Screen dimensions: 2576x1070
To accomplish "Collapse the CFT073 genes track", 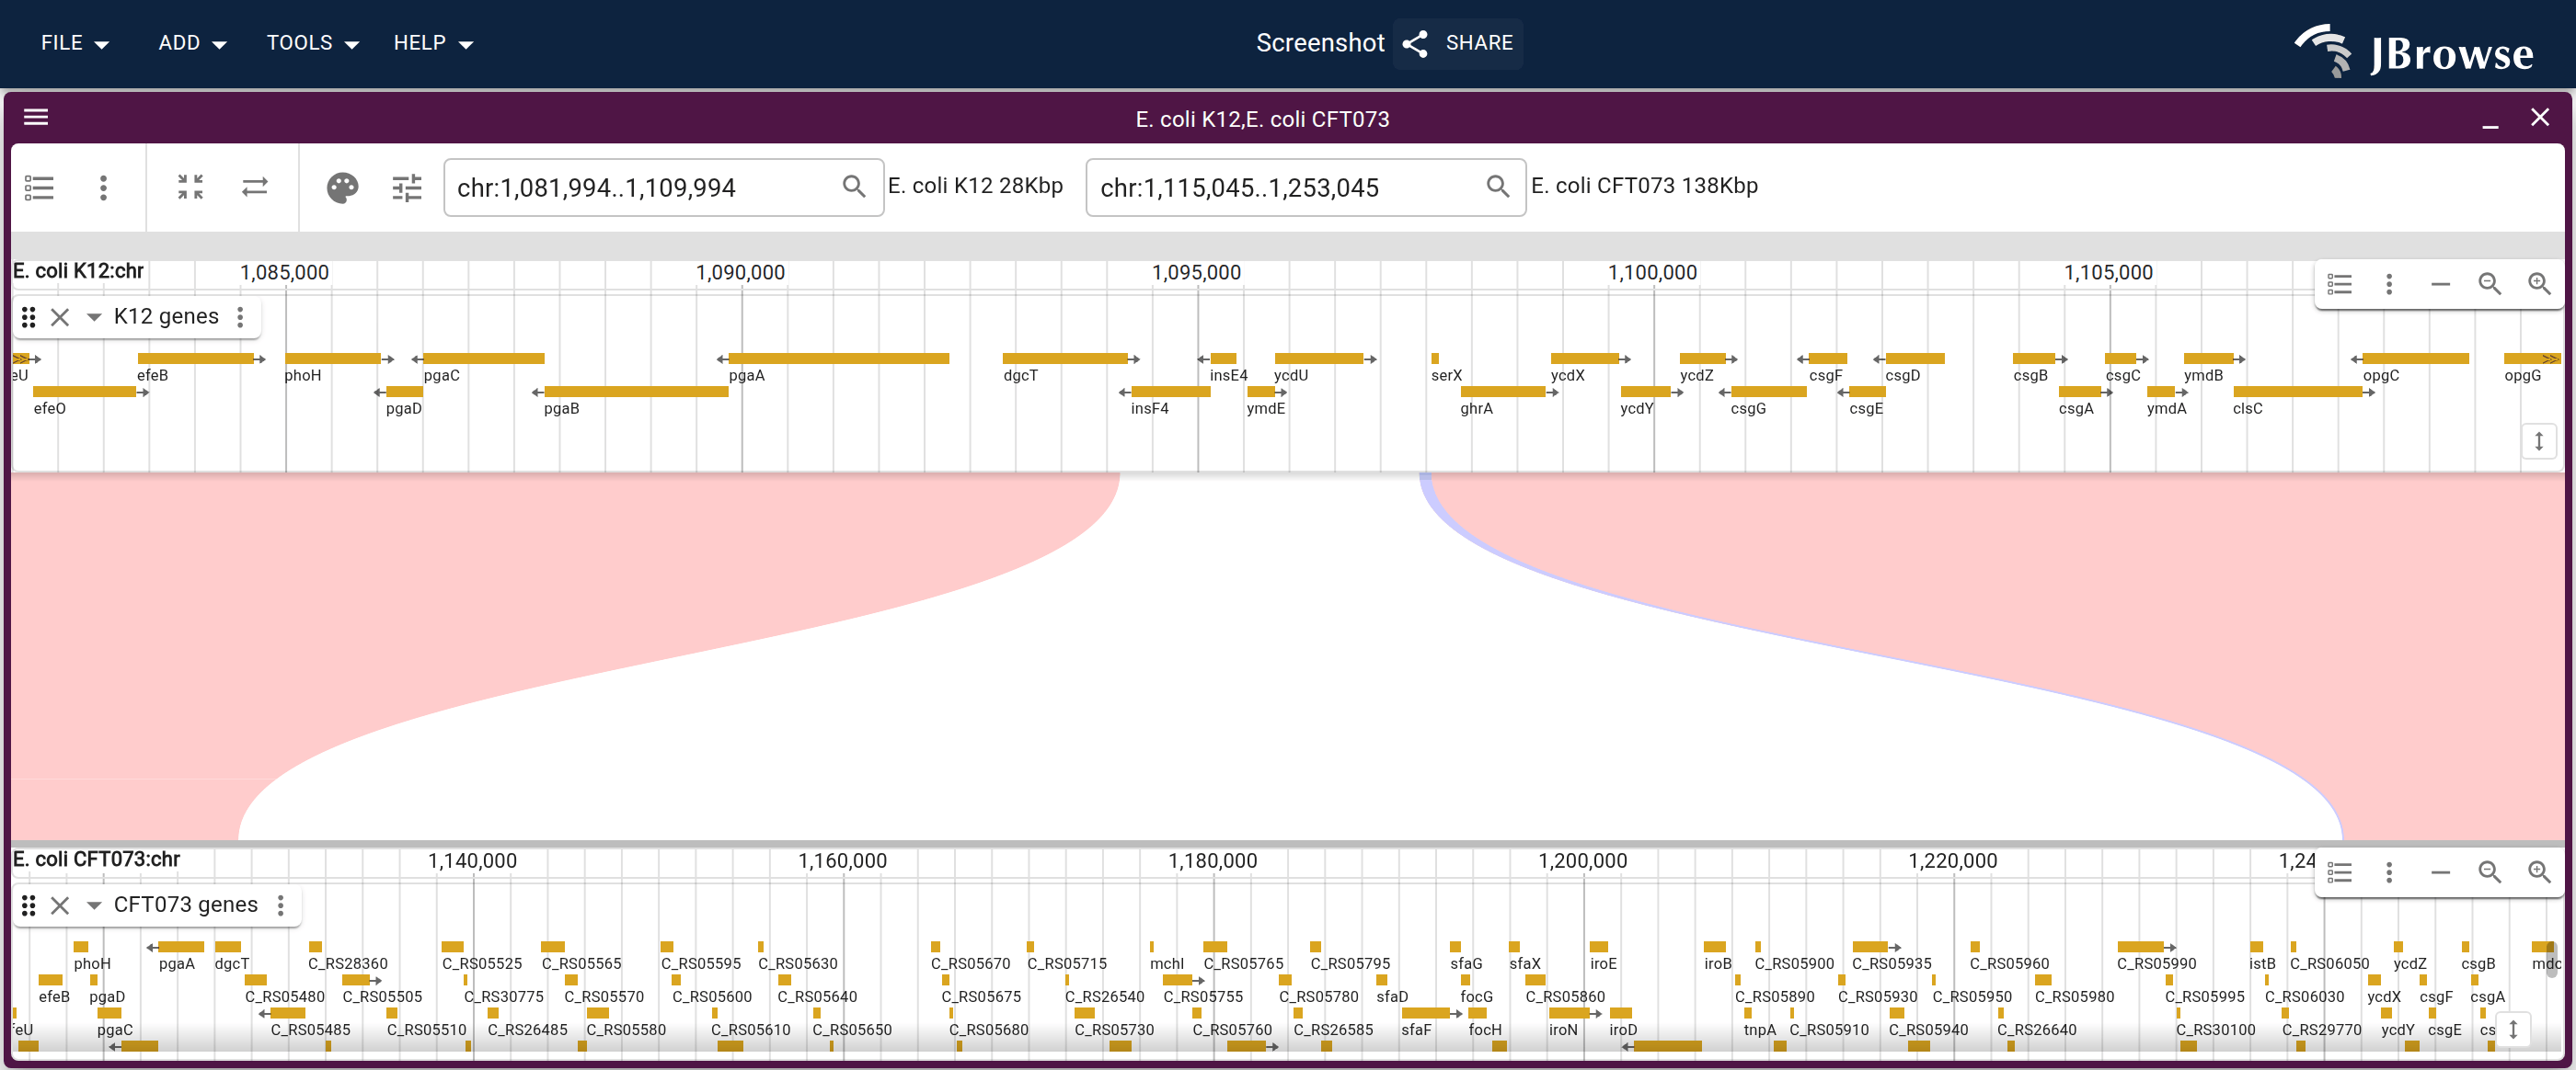I will [94, 906].
